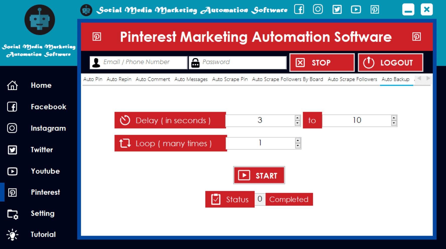The height and width of the screenshot is (249, 446).
Task: Minimize the application window
Action: [408, 10]
